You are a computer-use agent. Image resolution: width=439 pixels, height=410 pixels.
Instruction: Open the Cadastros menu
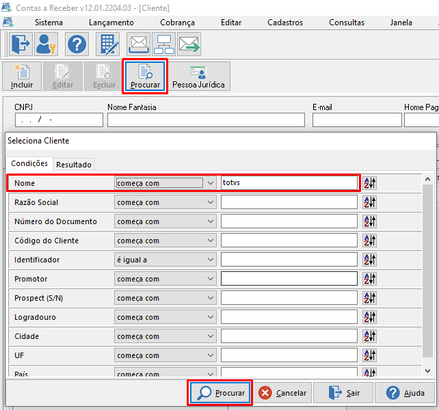coord(285,23)
